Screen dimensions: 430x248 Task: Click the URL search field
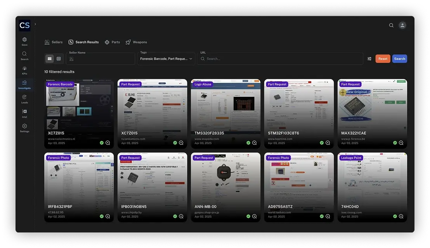(x=280, y=59)
